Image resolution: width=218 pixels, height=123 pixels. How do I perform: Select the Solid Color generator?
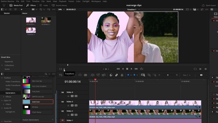point(38,102)
